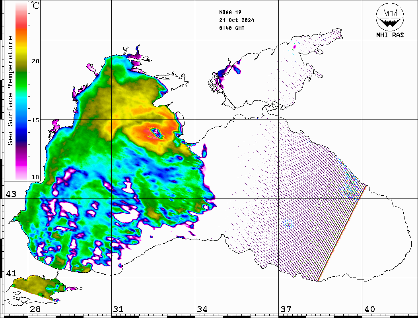Click the longitude label '34'
The height and width of the screenshot is (318, 418).
click(x=202, y=309)
